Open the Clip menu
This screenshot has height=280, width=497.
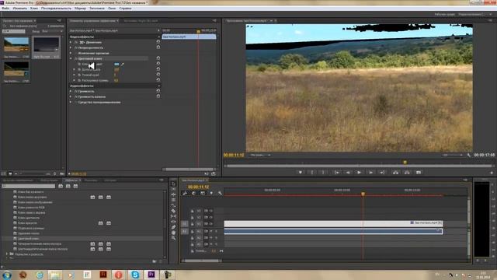(x=34, y=9)
